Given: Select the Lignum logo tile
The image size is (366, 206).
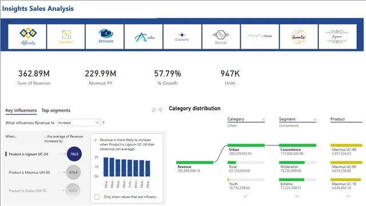Looking at the screenshot, I should click(337, 37).
